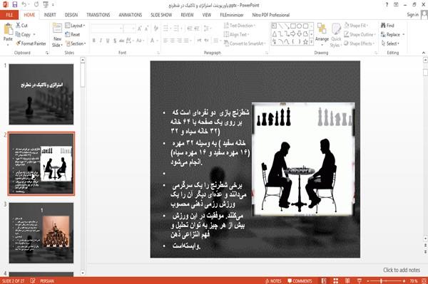Click the Paste clipboard icon

tap(8, 29)
